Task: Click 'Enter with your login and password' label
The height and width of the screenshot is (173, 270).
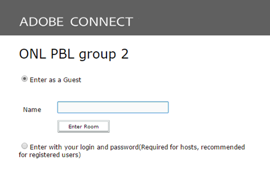Action: pyautogui.click(x=84, y=147)
